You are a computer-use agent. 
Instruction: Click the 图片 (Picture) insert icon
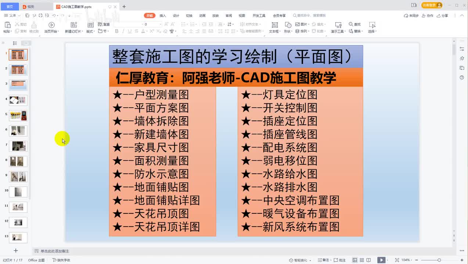298,24
